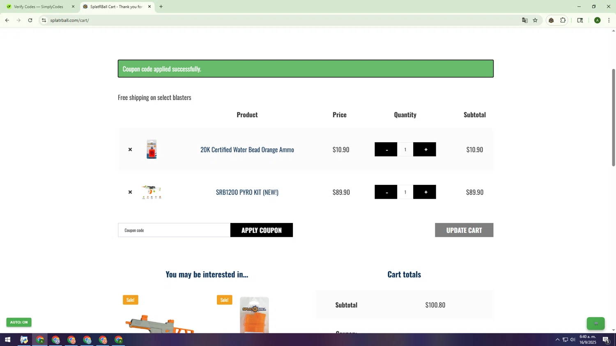Focus the Coupon code input field
Image resolution: width=616 pixels, height=346 pixels.
coord(174,230)
